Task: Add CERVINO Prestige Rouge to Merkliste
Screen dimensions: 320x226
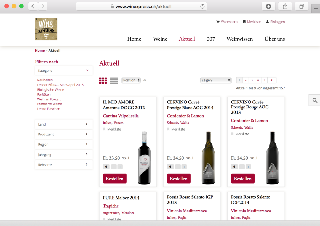Action: [240, 134]
